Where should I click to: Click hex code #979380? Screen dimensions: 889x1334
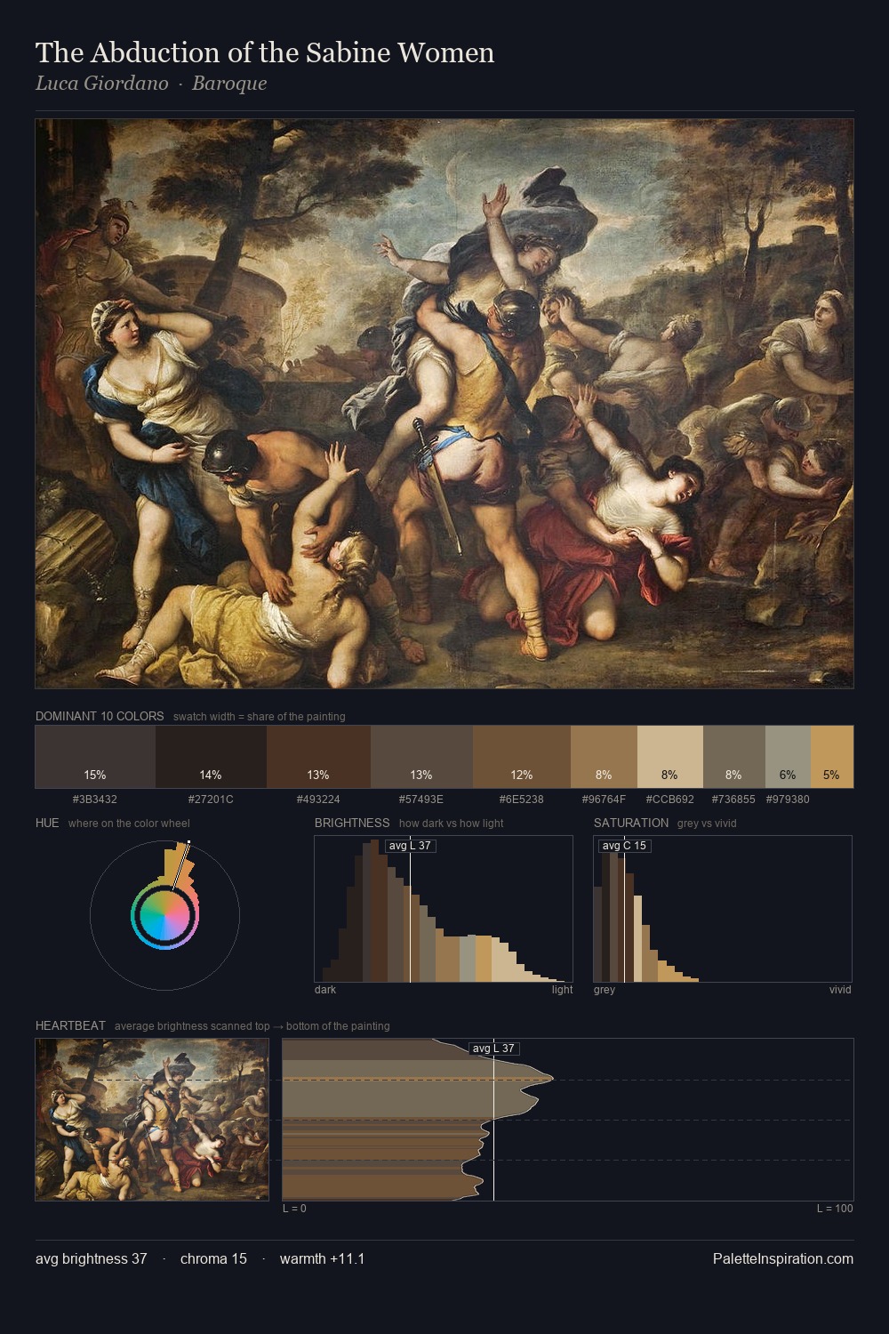[788, 800]
